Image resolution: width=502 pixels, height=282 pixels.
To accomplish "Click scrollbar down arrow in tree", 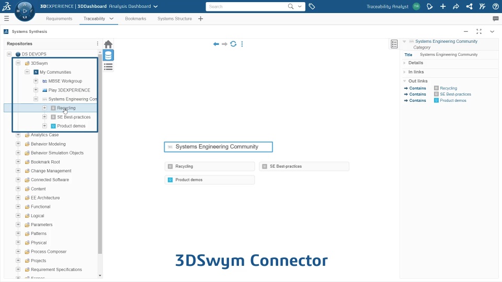I will pos(100,275).
